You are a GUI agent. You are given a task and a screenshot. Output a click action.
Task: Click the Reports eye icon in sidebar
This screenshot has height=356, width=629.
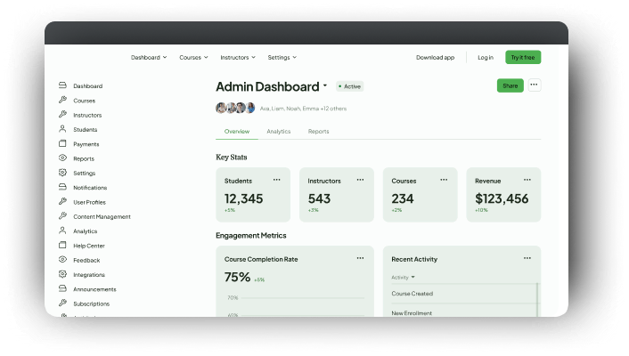coord(62,158)
